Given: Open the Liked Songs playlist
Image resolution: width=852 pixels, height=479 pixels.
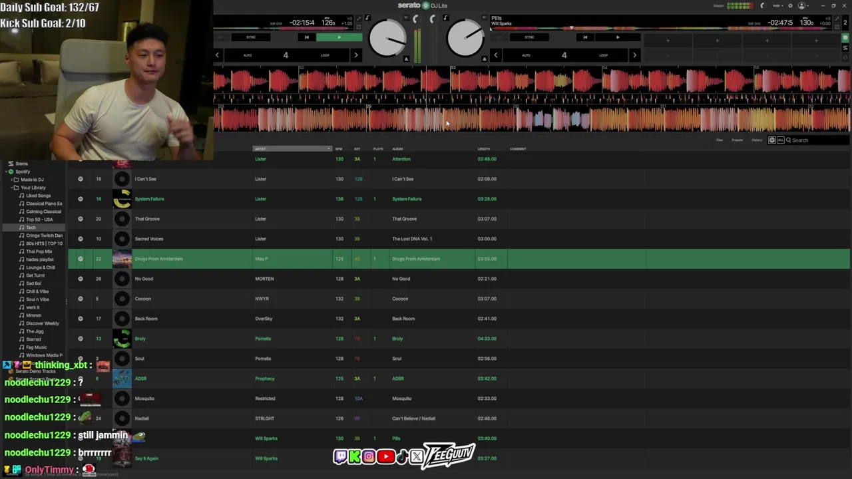Looking at the screenshot, I should pos(39,196).
